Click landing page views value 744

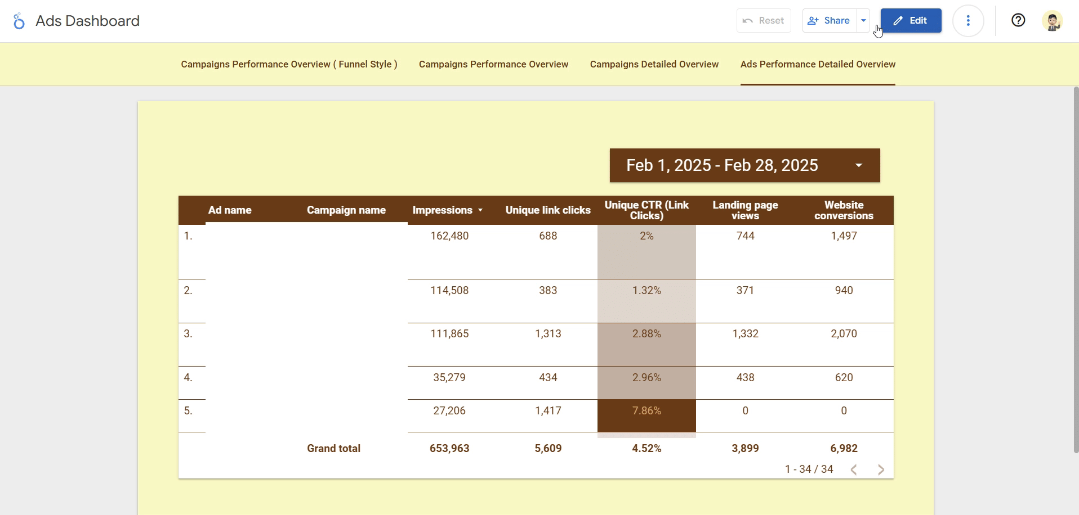click(x=745, y=236)
